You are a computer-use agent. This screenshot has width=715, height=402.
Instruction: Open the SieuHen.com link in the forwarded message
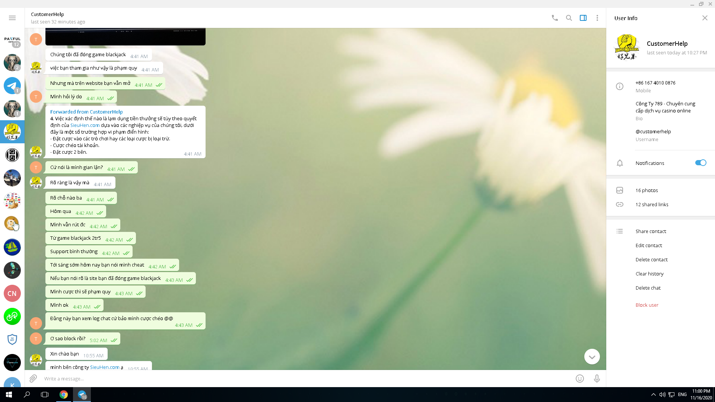85,125
